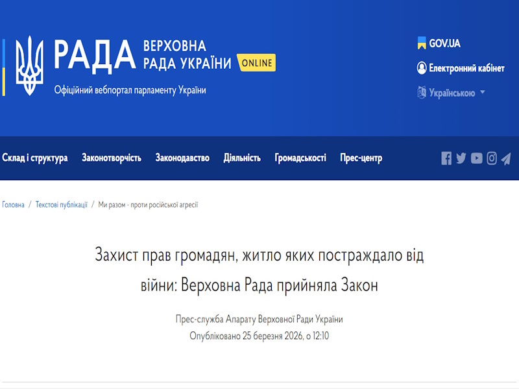Click the yellow ONLINE badge
Screen dimensions: 519x389
(x=257, y=62)
